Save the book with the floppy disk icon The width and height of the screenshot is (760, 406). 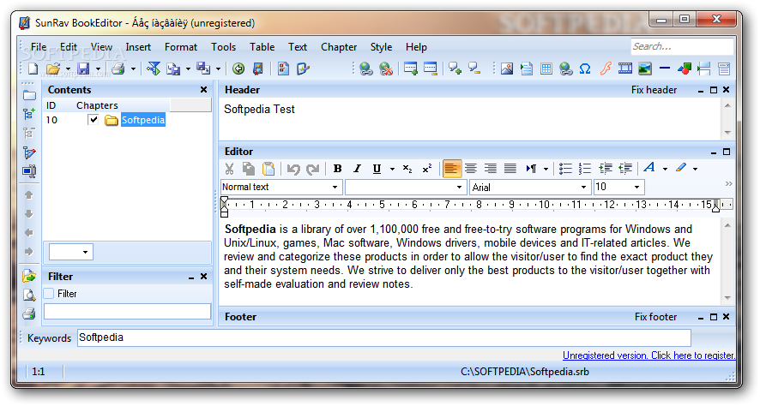(x=83, y=69)
